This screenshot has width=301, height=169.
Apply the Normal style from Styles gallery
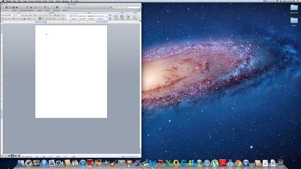point(73,17)
